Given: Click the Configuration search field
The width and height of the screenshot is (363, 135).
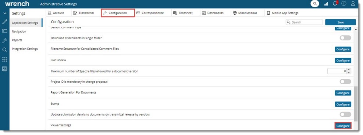Looking at the screenshot, I should (304, 22).
